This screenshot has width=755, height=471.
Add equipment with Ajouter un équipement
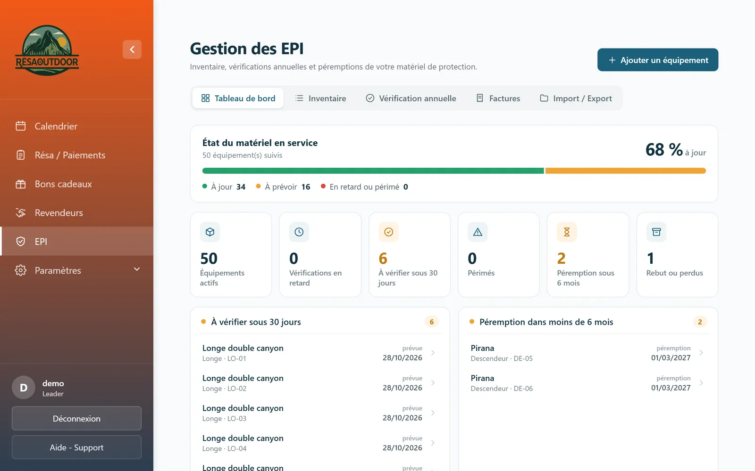click(658, 60)
